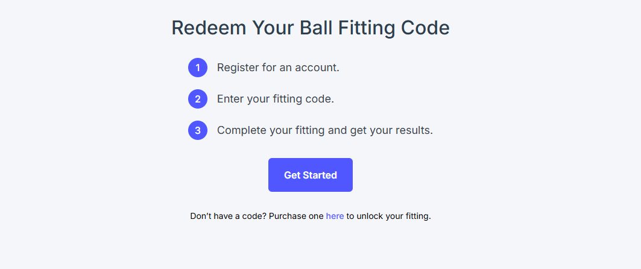Open the 'here' purchase link
The height and width of the screenshot is (269, 641).
pyautogui.click(x=335, y=216)
